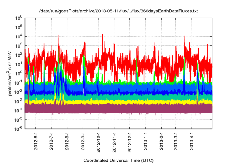This screenshot has height=164, width=234.
Task: Click the 10^-6 y-axis tick label
Action: click(x=18, y=129)
